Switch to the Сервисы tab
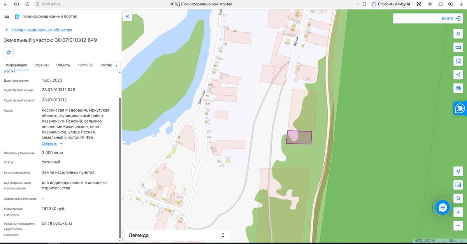The image size is (467, 244). [42, 65]
